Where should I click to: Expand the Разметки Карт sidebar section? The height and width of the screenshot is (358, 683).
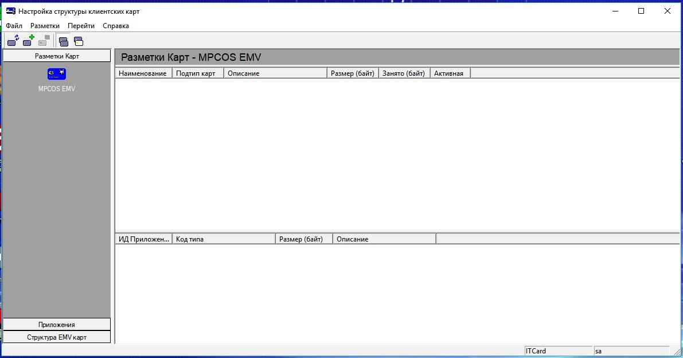click(x=57, y=56)
